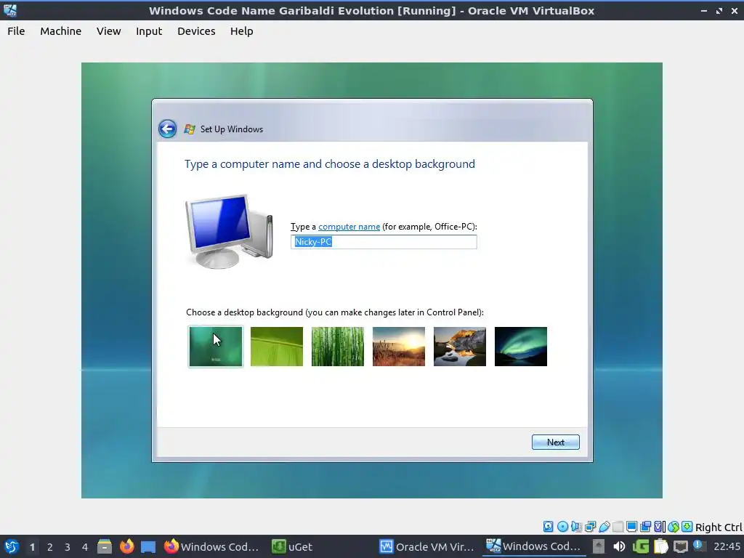Switch to the uGet taskbar window
This screenshot has width=744, height=558.
point(292,546)
